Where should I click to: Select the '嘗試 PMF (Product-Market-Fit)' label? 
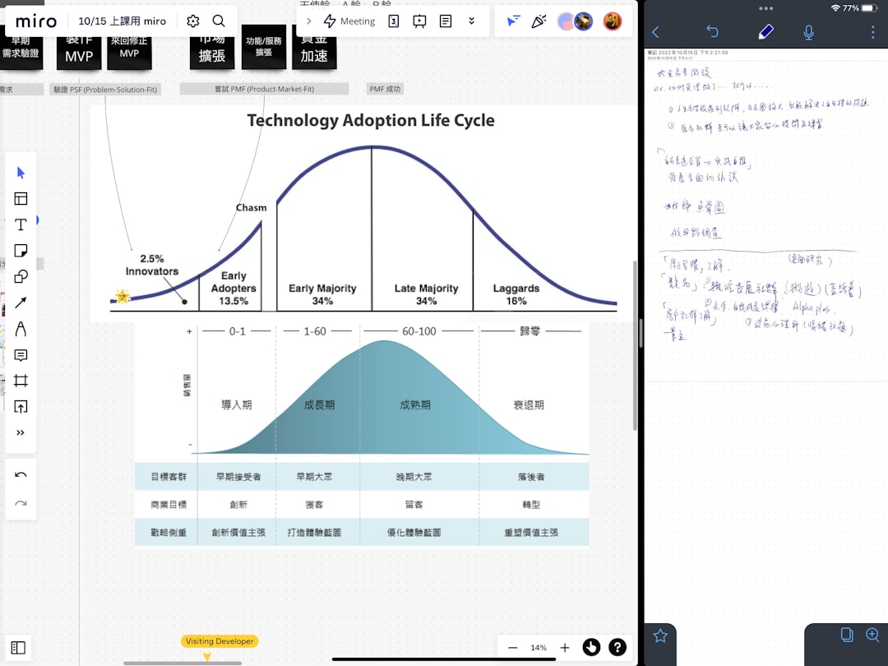(264, 89)
